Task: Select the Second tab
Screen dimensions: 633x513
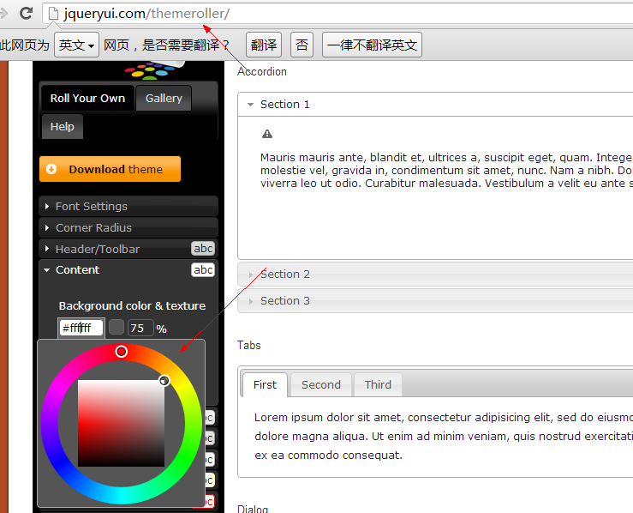Action: pos(321,384)
